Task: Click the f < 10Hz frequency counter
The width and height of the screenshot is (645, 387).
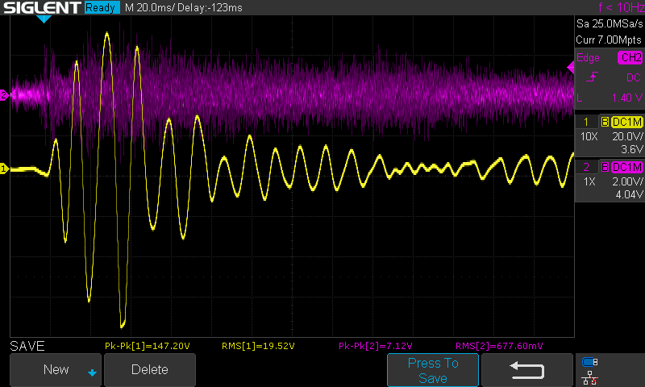Action: 621,7
